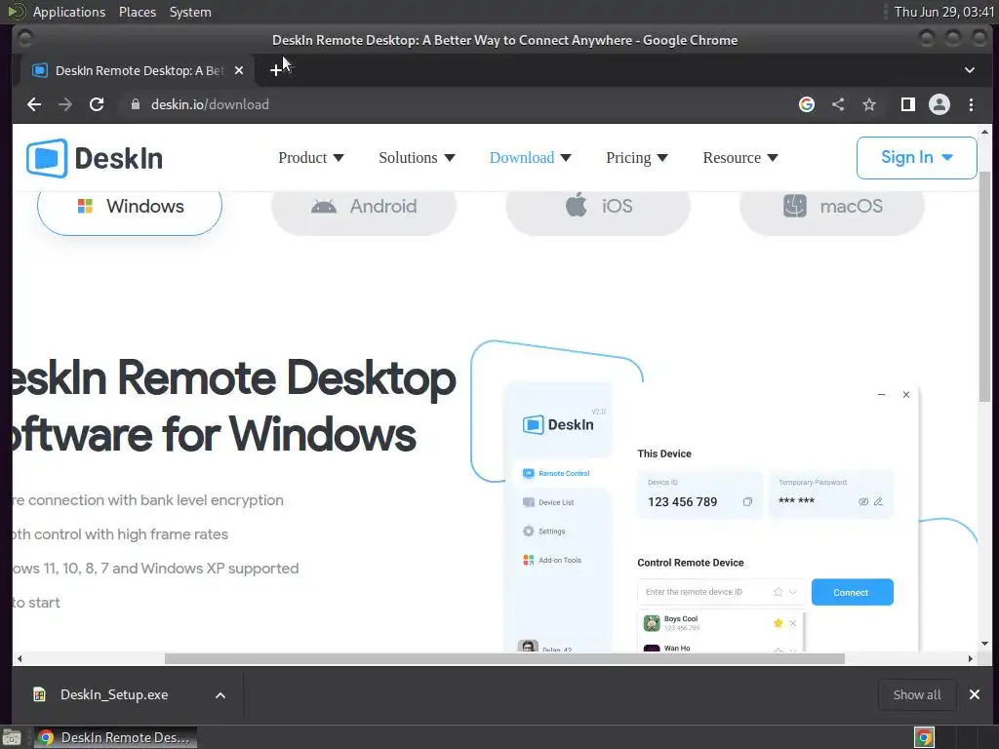The width and height of the screenshot is (999, 749).
Task: Open a new tab with plus
Action: click(x=276, y=70)
